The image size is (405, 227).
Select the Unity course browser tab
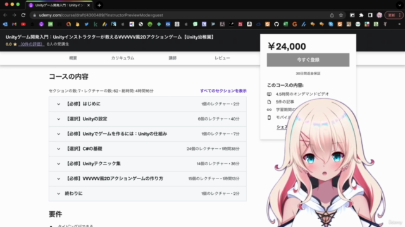coord(59,5)
